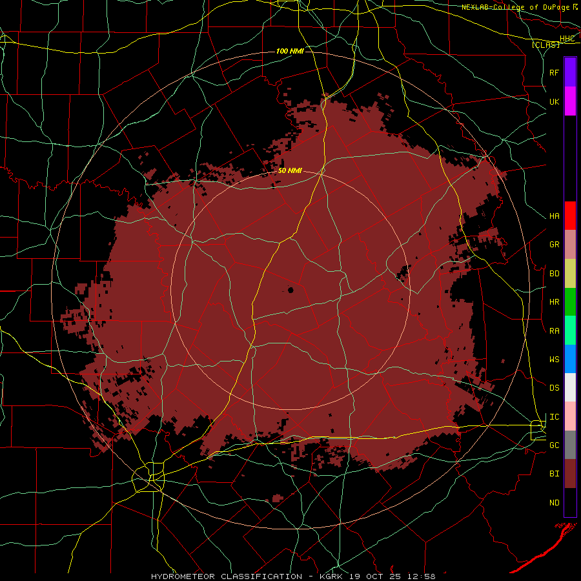Click the ND legend label
Viewport: 581px width, 581px height.
tap(554, 503)
